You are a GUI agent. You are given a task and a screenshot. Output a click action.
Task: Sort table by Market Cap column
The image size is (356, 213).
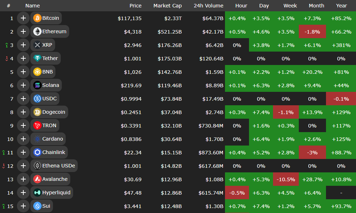(167, 6)
